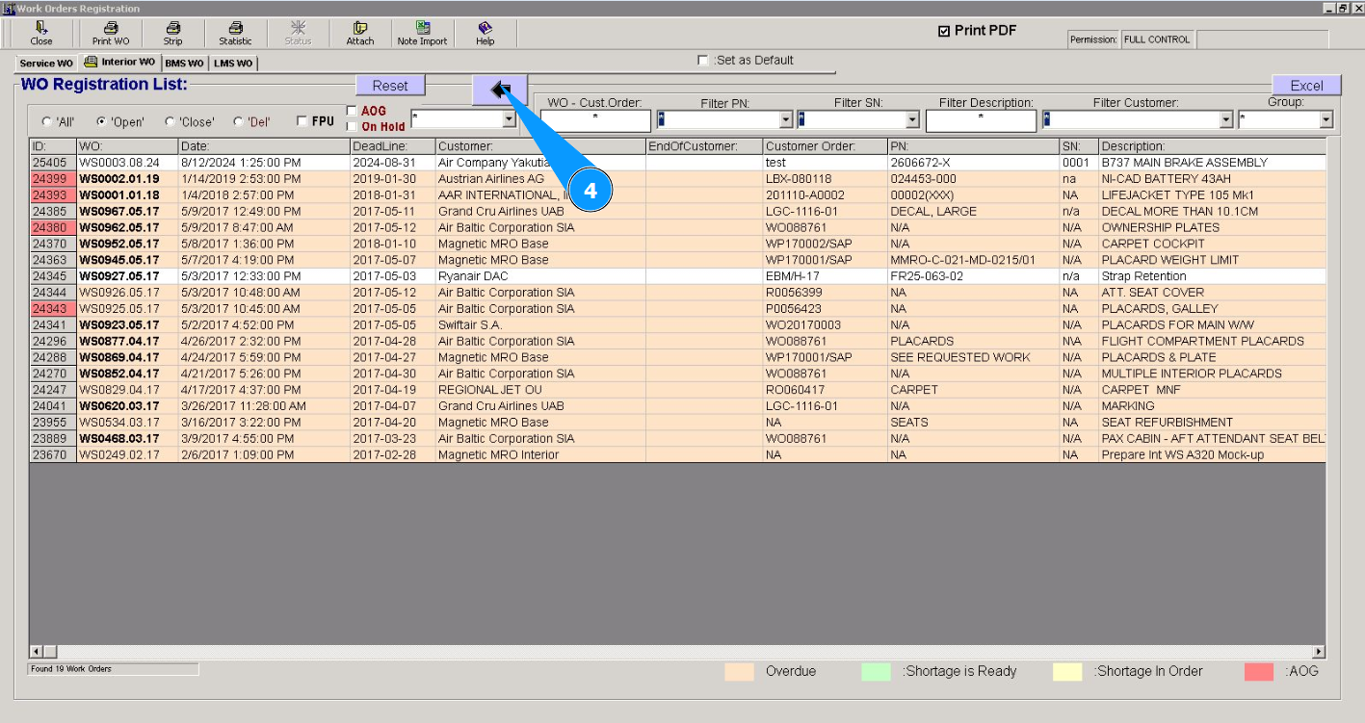Switch to the BMS WO tab
Image resolution: width=1365 pixels, height=723 pixels.
coord(184,64)
